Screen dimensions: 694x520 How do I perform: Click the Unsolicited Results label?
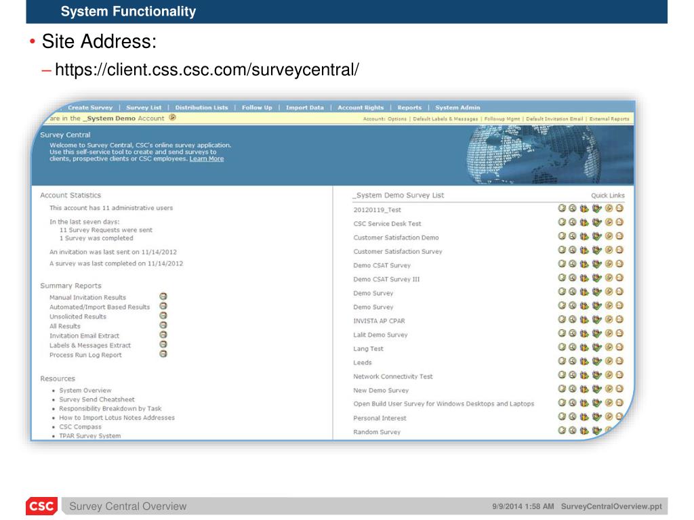[78, 317]
